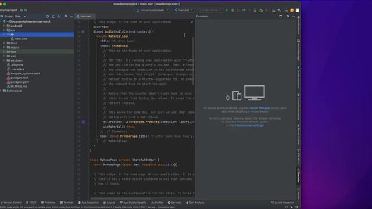Open Notifications side tool button

[298, 25]
